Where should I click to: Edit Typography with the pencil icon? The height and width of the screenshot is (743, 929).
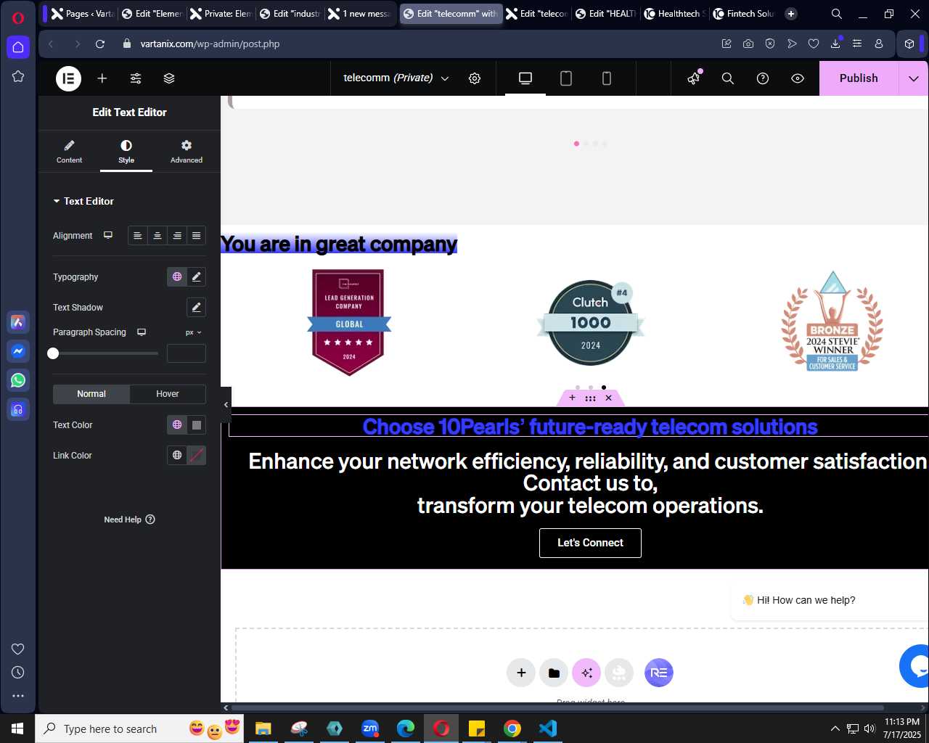[x=196, y=277]
